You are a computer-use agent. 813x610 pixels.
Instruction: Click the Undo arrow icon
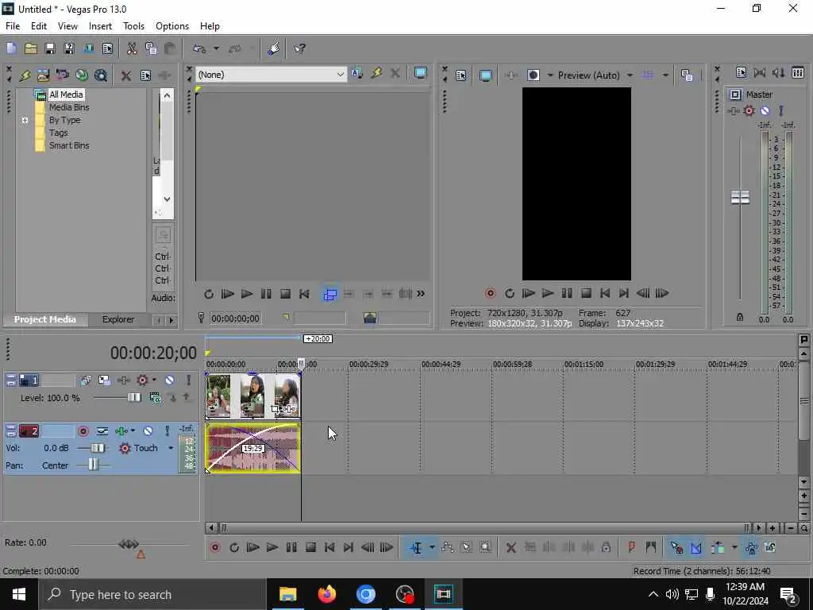199,48
